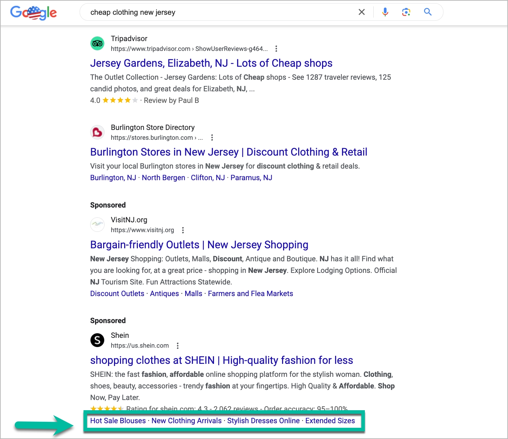
Task: Open the Paramus, NJ Burlington link
Action: pyautogui.click(x=251, y=178)
